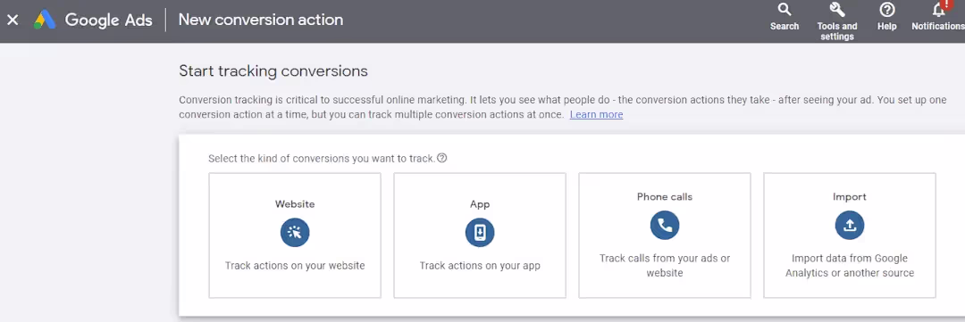Click the Website cursor-click icon
Viewport: 965px width, 322px height.
tap(295, 233)
